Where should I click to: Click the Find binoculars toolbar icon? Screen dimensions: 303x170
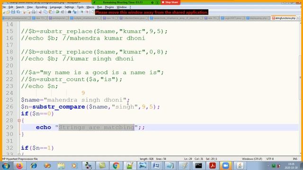coord(70,12)
